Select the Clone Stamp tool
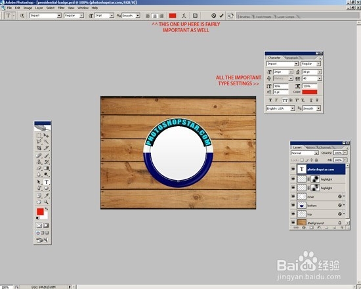 point(39,162)
